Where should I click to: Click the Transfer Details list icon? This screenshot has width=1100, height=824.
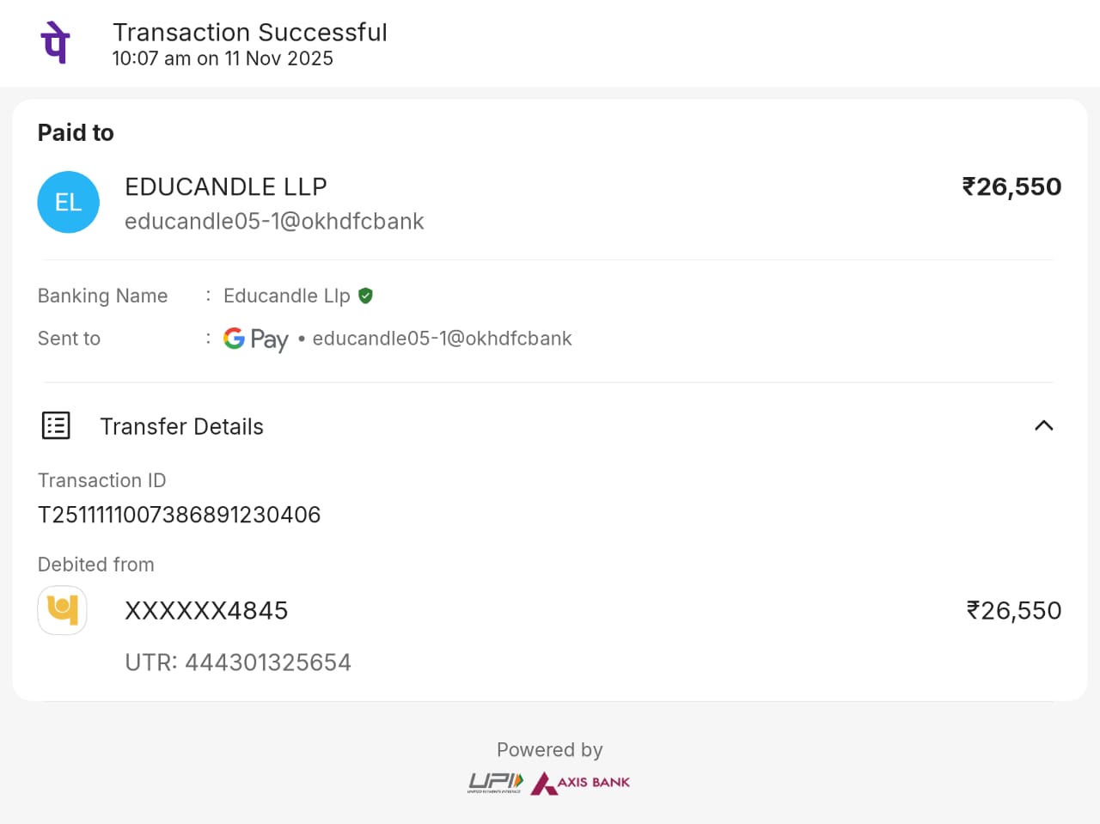tap(56, 425)
